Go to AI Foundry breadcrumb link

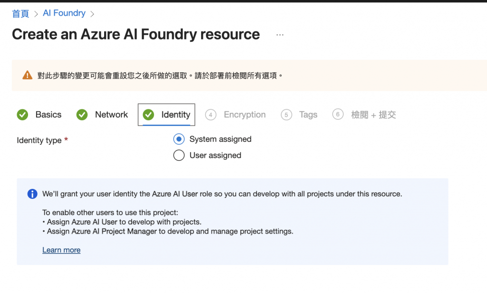click(x=64, y=13)
